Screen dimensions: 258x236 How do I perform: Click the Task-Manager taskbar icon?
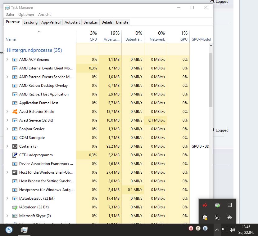tap(24, 230)
